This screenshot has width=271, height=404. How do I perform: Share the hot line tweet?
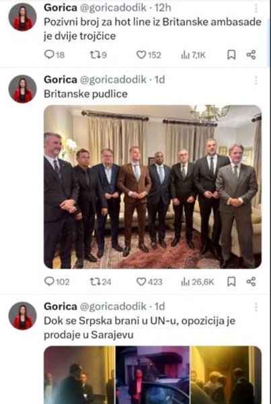[251, 55]
